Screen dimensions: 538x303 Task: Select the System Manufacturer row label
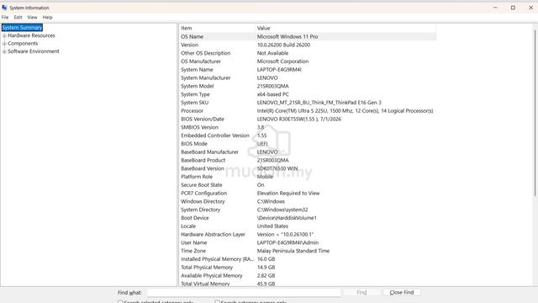205,77
